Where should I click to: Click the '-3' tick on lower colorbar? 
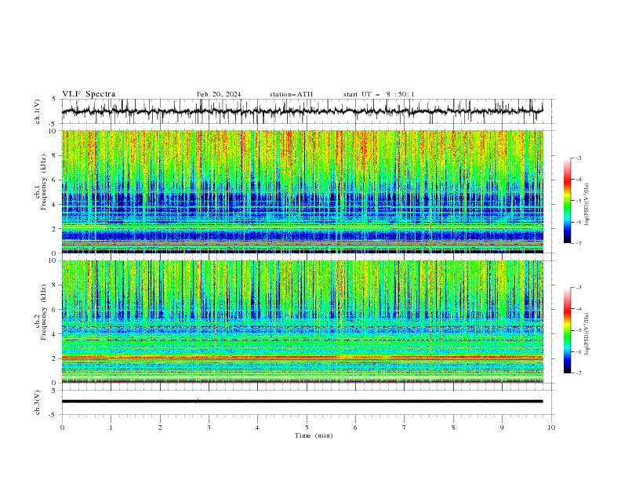pos(579,288)
